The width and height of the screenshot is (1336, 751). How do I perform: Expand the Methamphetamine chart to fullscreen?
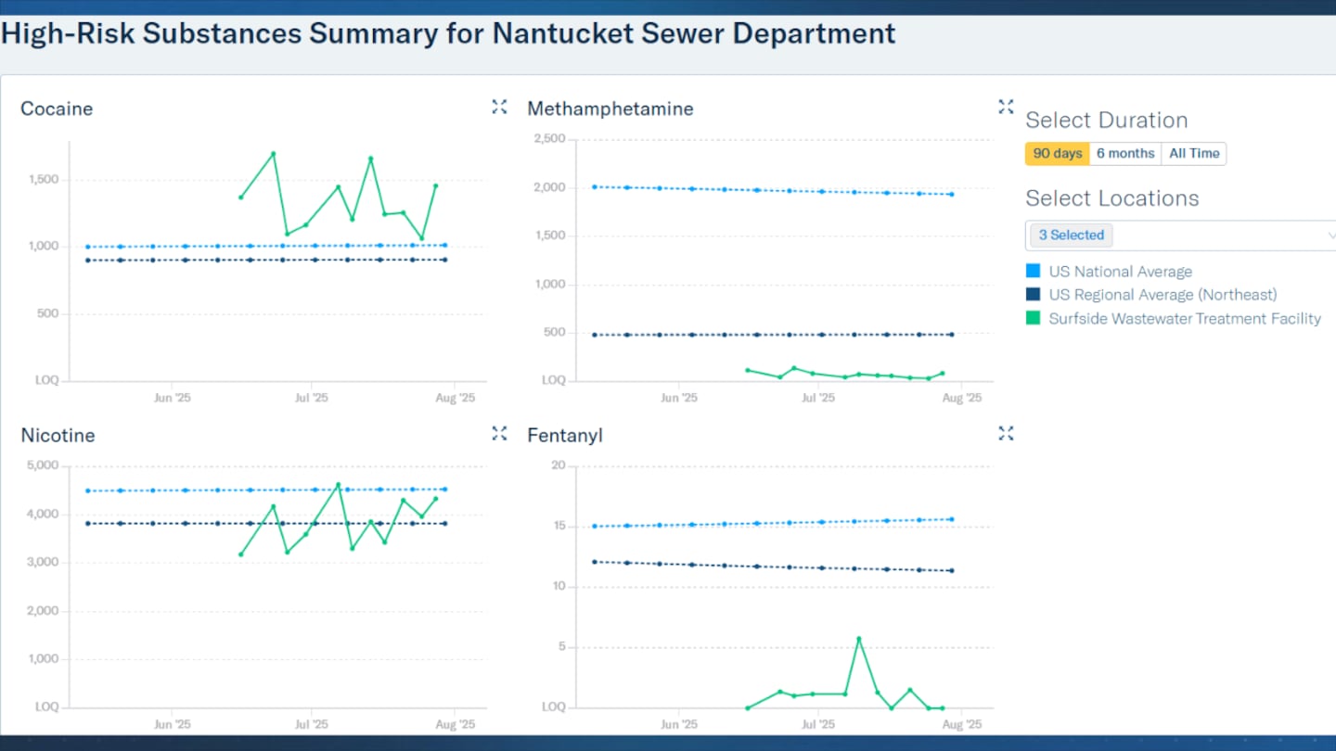coord(1006,107)
